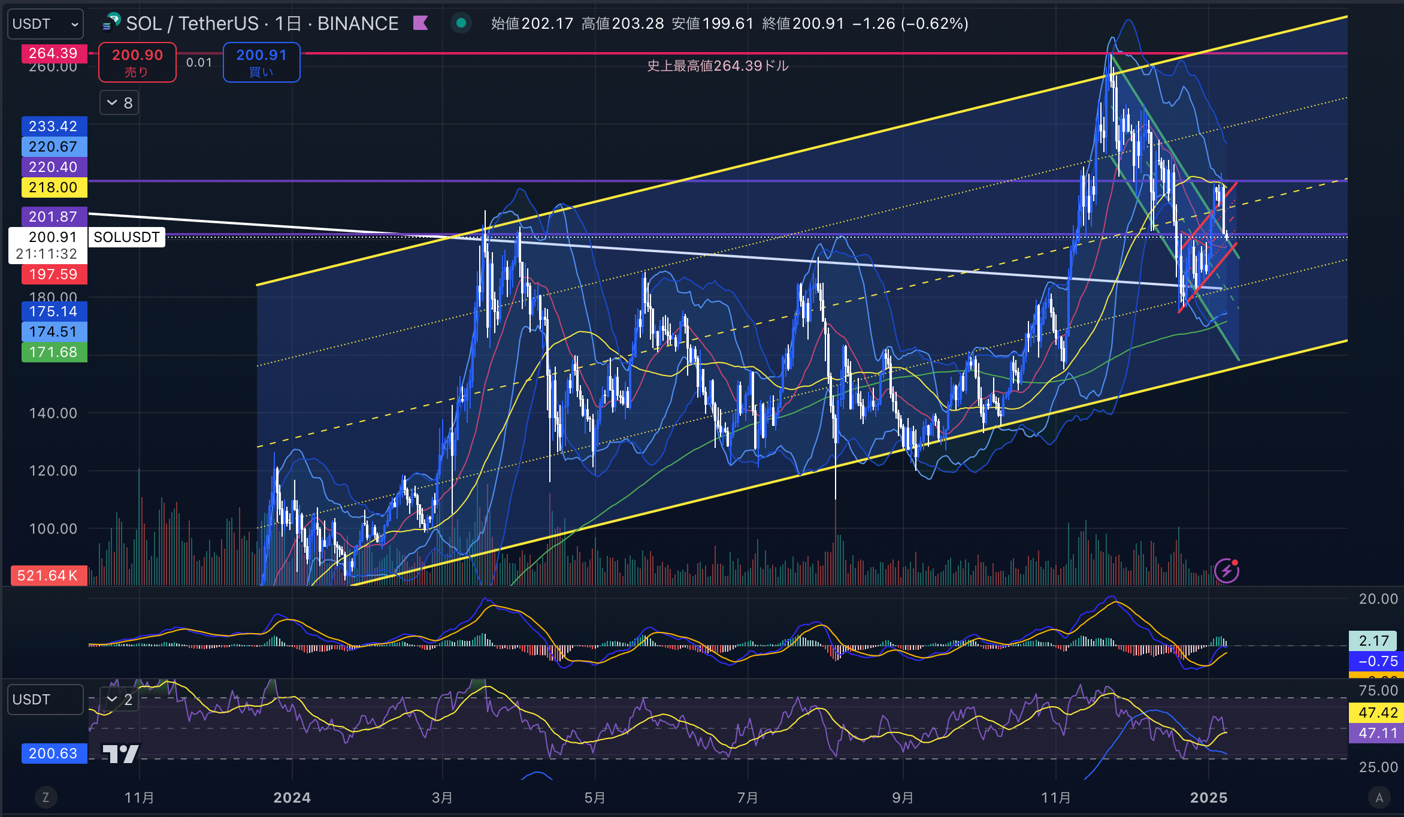Click the 75.00 RSI axis tick

[1378, 691]
